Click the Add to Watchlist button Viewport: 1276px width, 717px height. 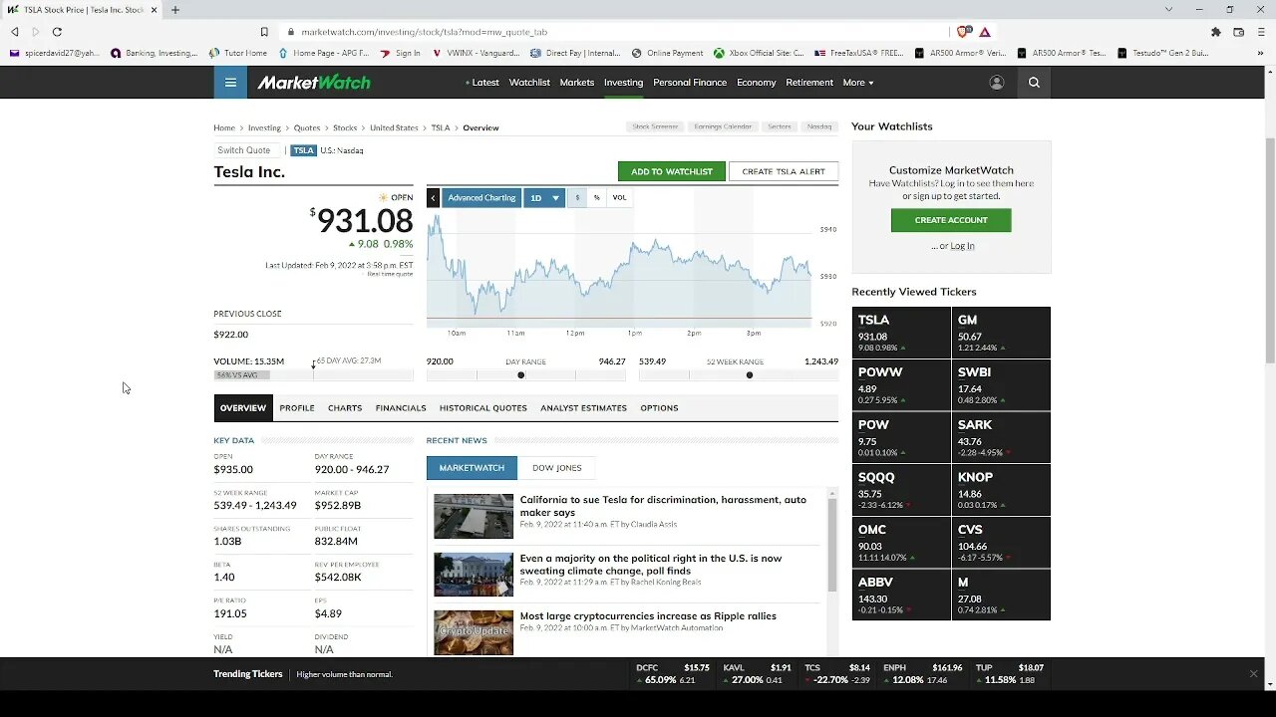672,171
